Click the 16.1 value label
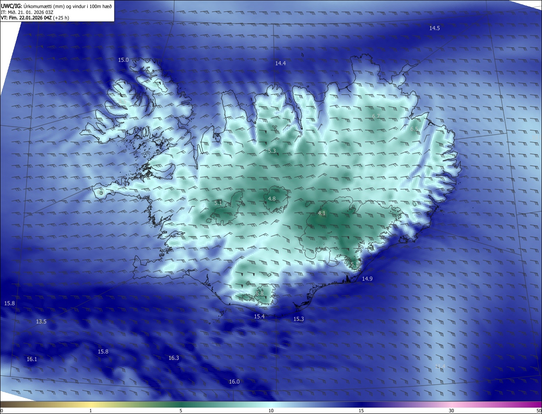542x414 pixels. [32, 359]
